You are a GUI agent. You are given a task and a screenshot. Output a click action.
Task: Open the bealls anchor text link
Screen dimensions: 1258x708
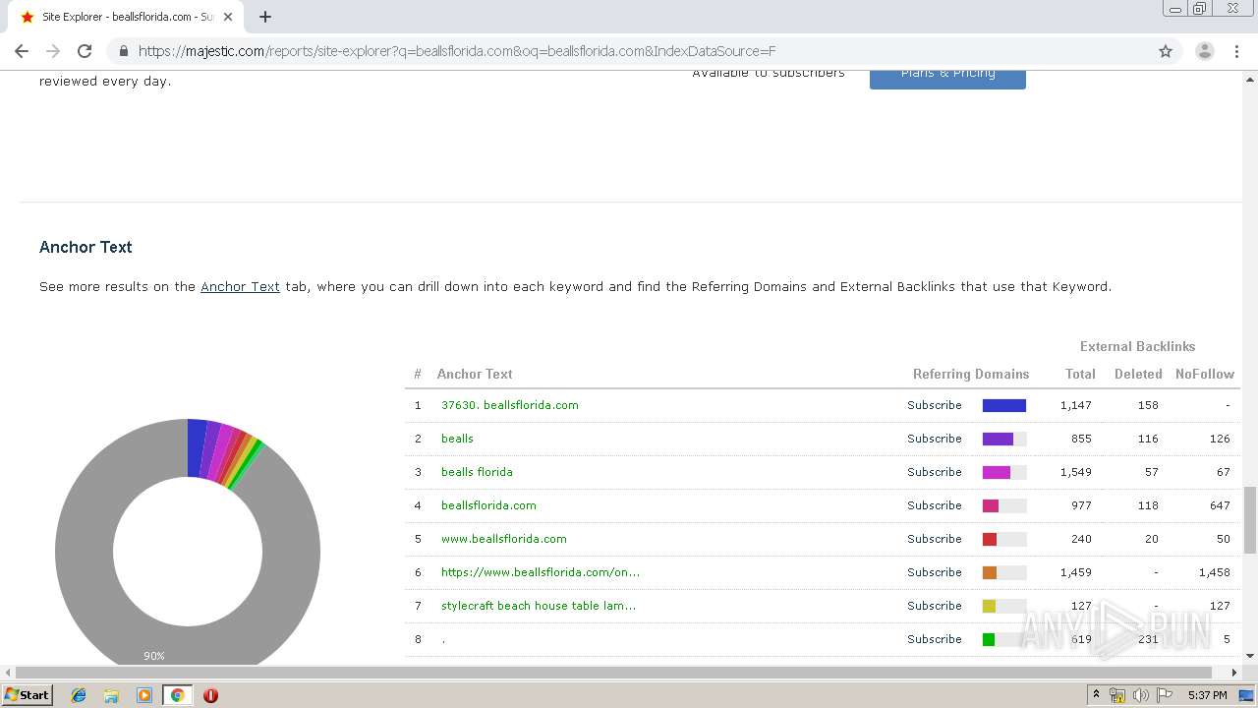click(457, 439)
